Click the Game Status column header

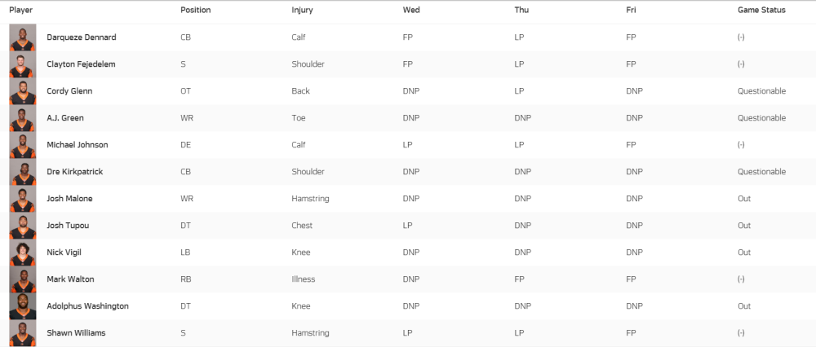761,10
